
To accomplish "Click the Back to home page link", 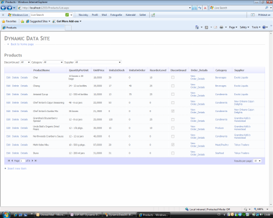I will [x=22, y=44].
